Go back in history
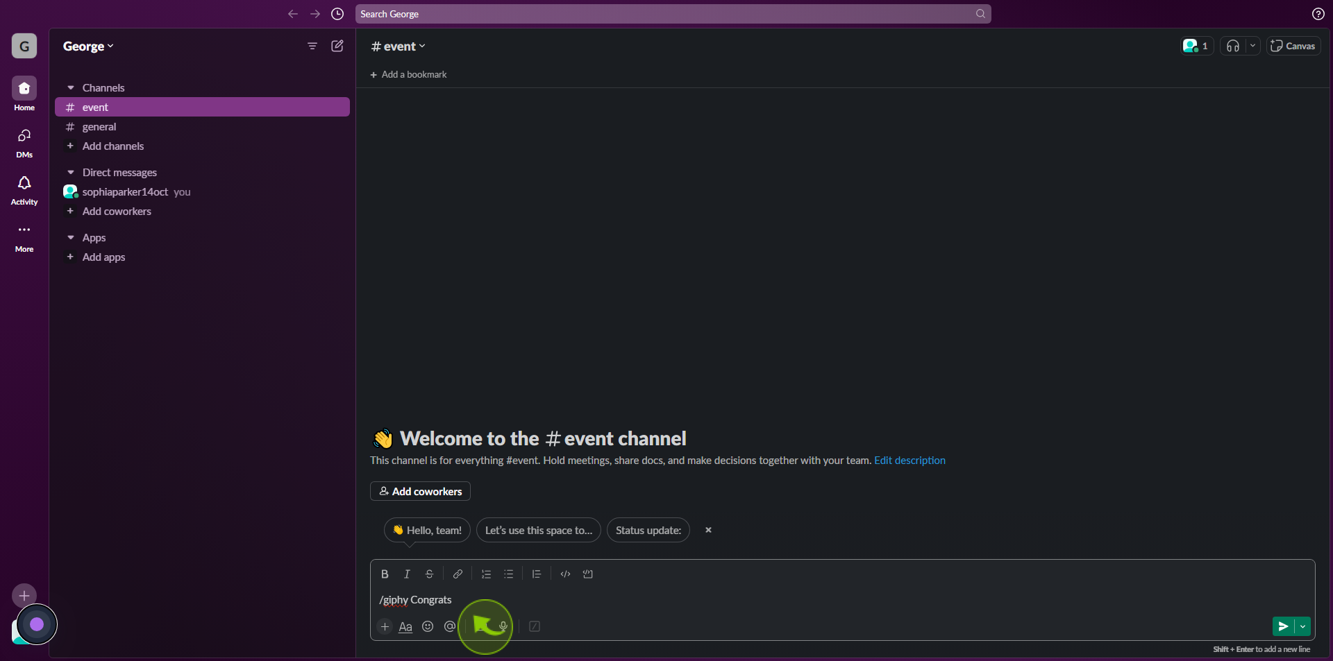The height and width of the screenshot is (661, 1333). point(293,14)
